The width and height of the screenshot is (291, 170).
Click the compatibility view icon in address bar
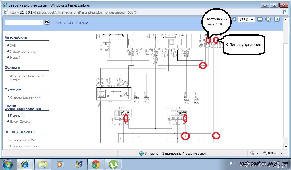284,12
